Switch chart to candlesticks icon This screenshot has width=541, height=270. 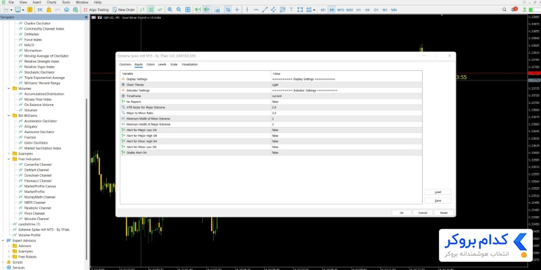click(x=151, y=9)
